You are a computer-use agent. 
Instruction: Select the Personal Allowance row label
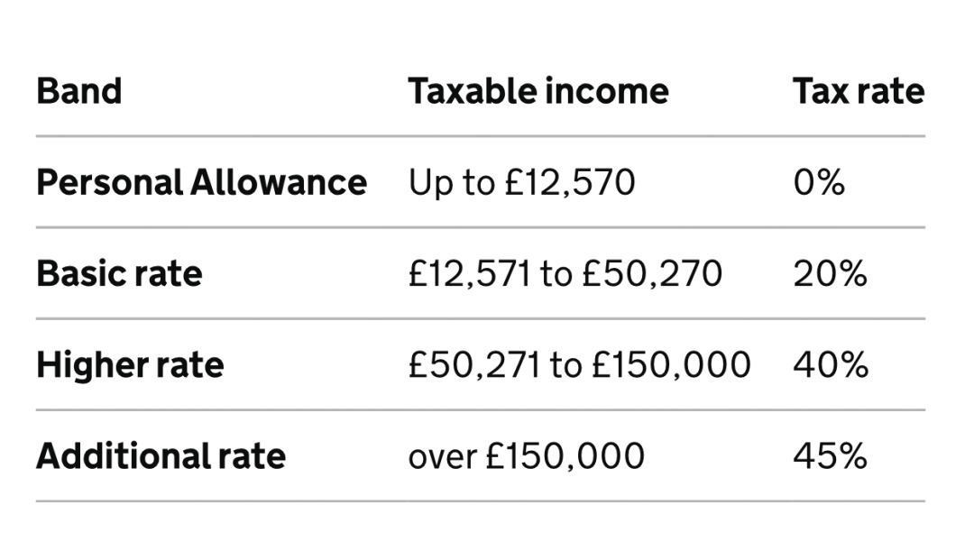click(201, 182)
